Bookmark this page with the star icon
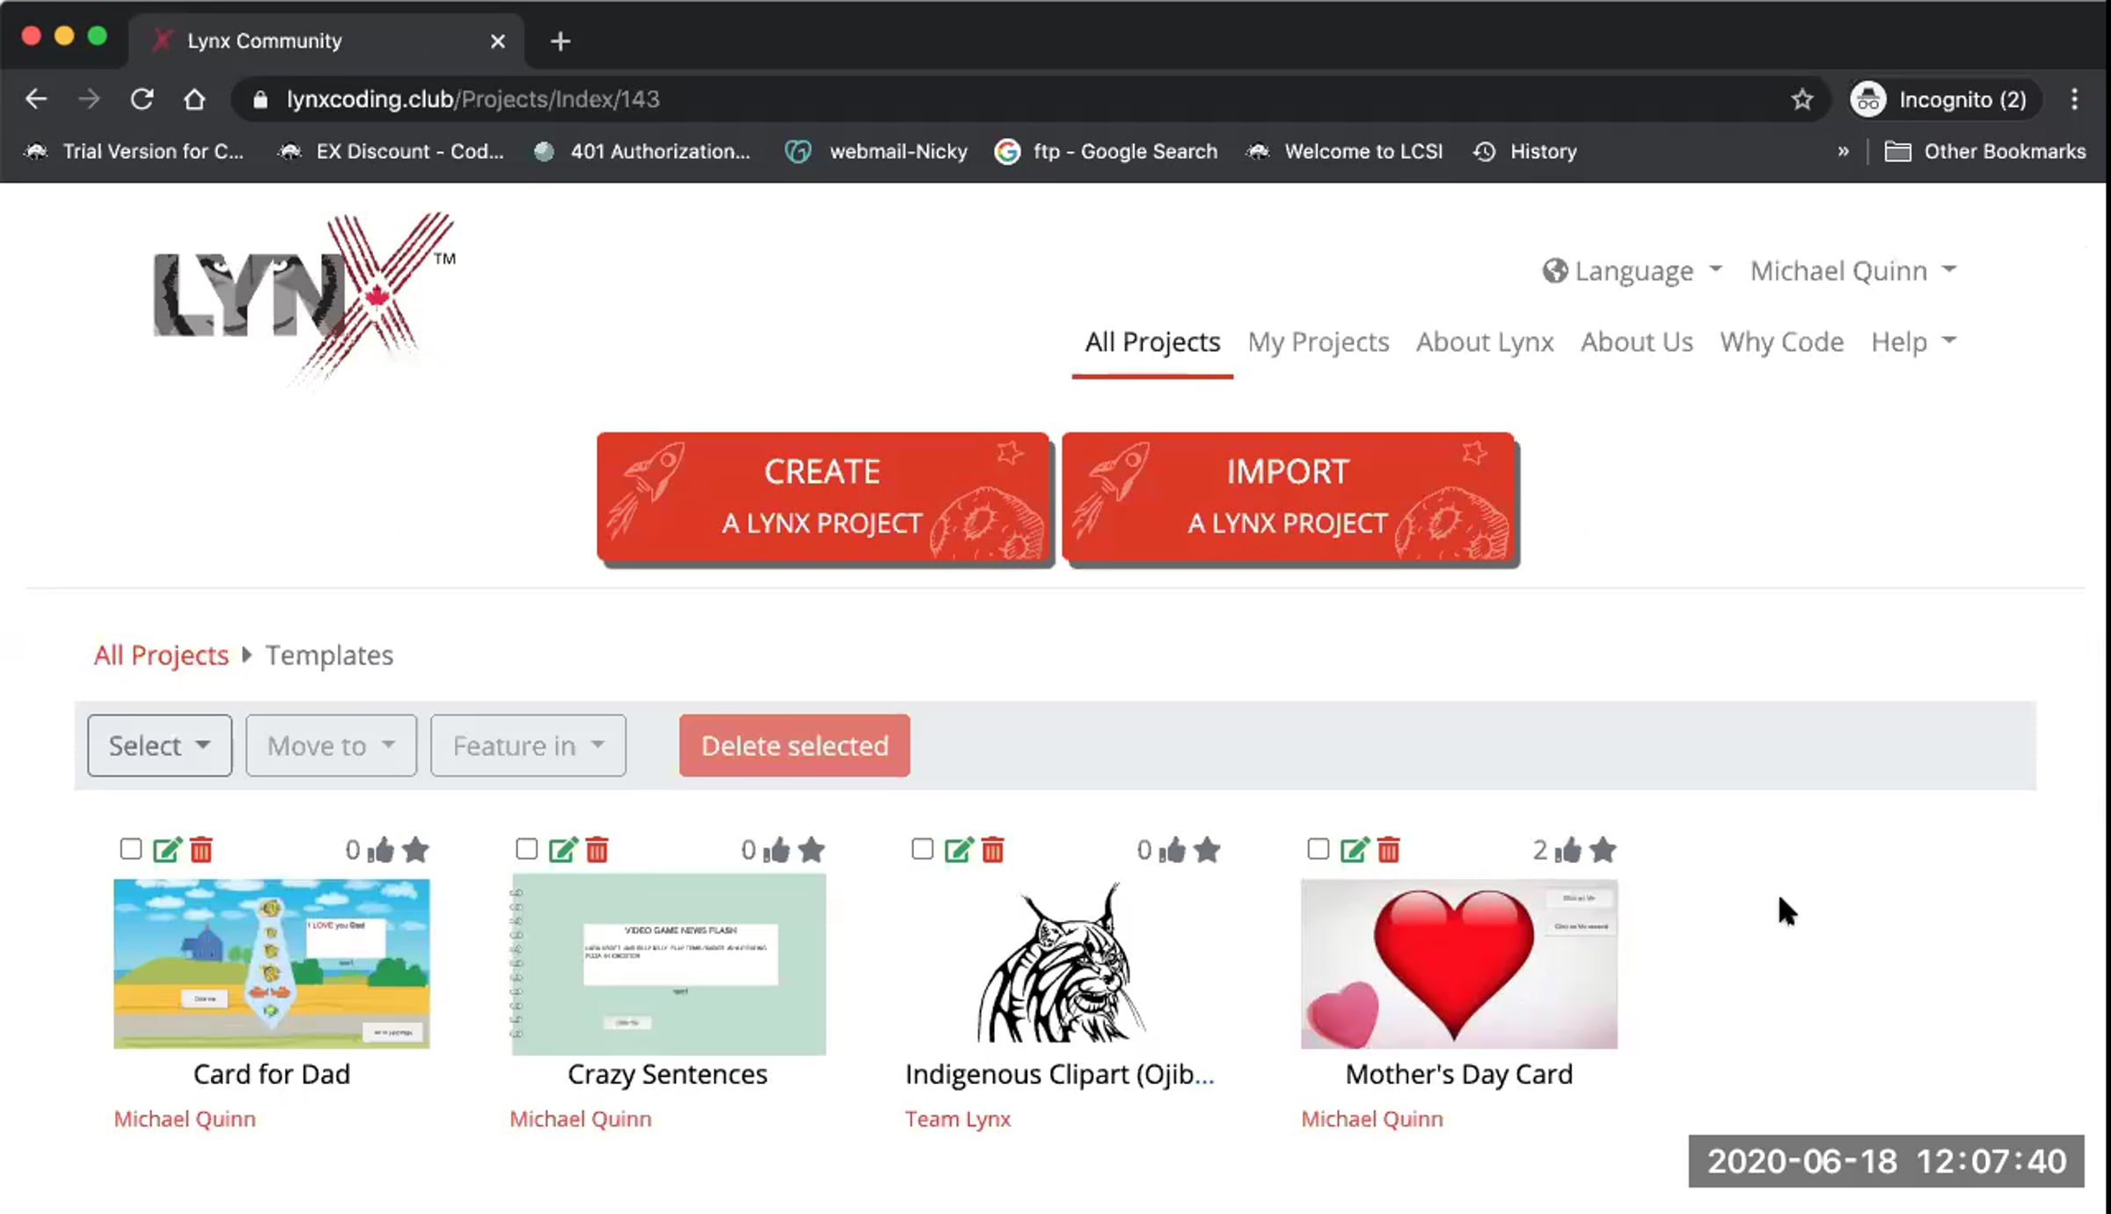This screenshot has height=1214, width=2111. coord(1802,99)
